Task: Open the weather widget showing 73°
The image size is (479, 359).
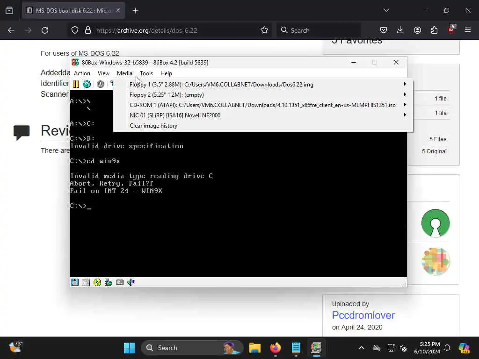Action: tap(15, 347)
